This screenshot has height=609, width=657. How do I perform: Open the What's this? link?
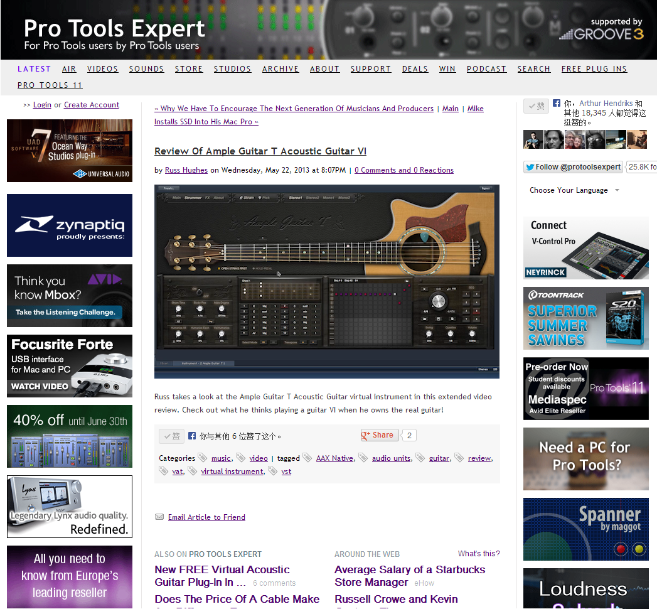point(479,554)
